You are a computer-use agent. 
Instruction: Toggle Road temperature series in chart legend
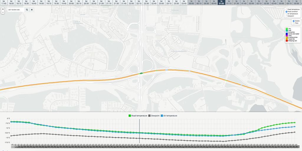(x=138, y=116)
